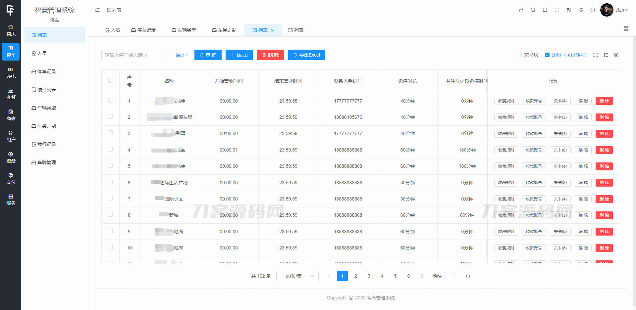Switch to the 停车记录 tab

pos(143,30)
